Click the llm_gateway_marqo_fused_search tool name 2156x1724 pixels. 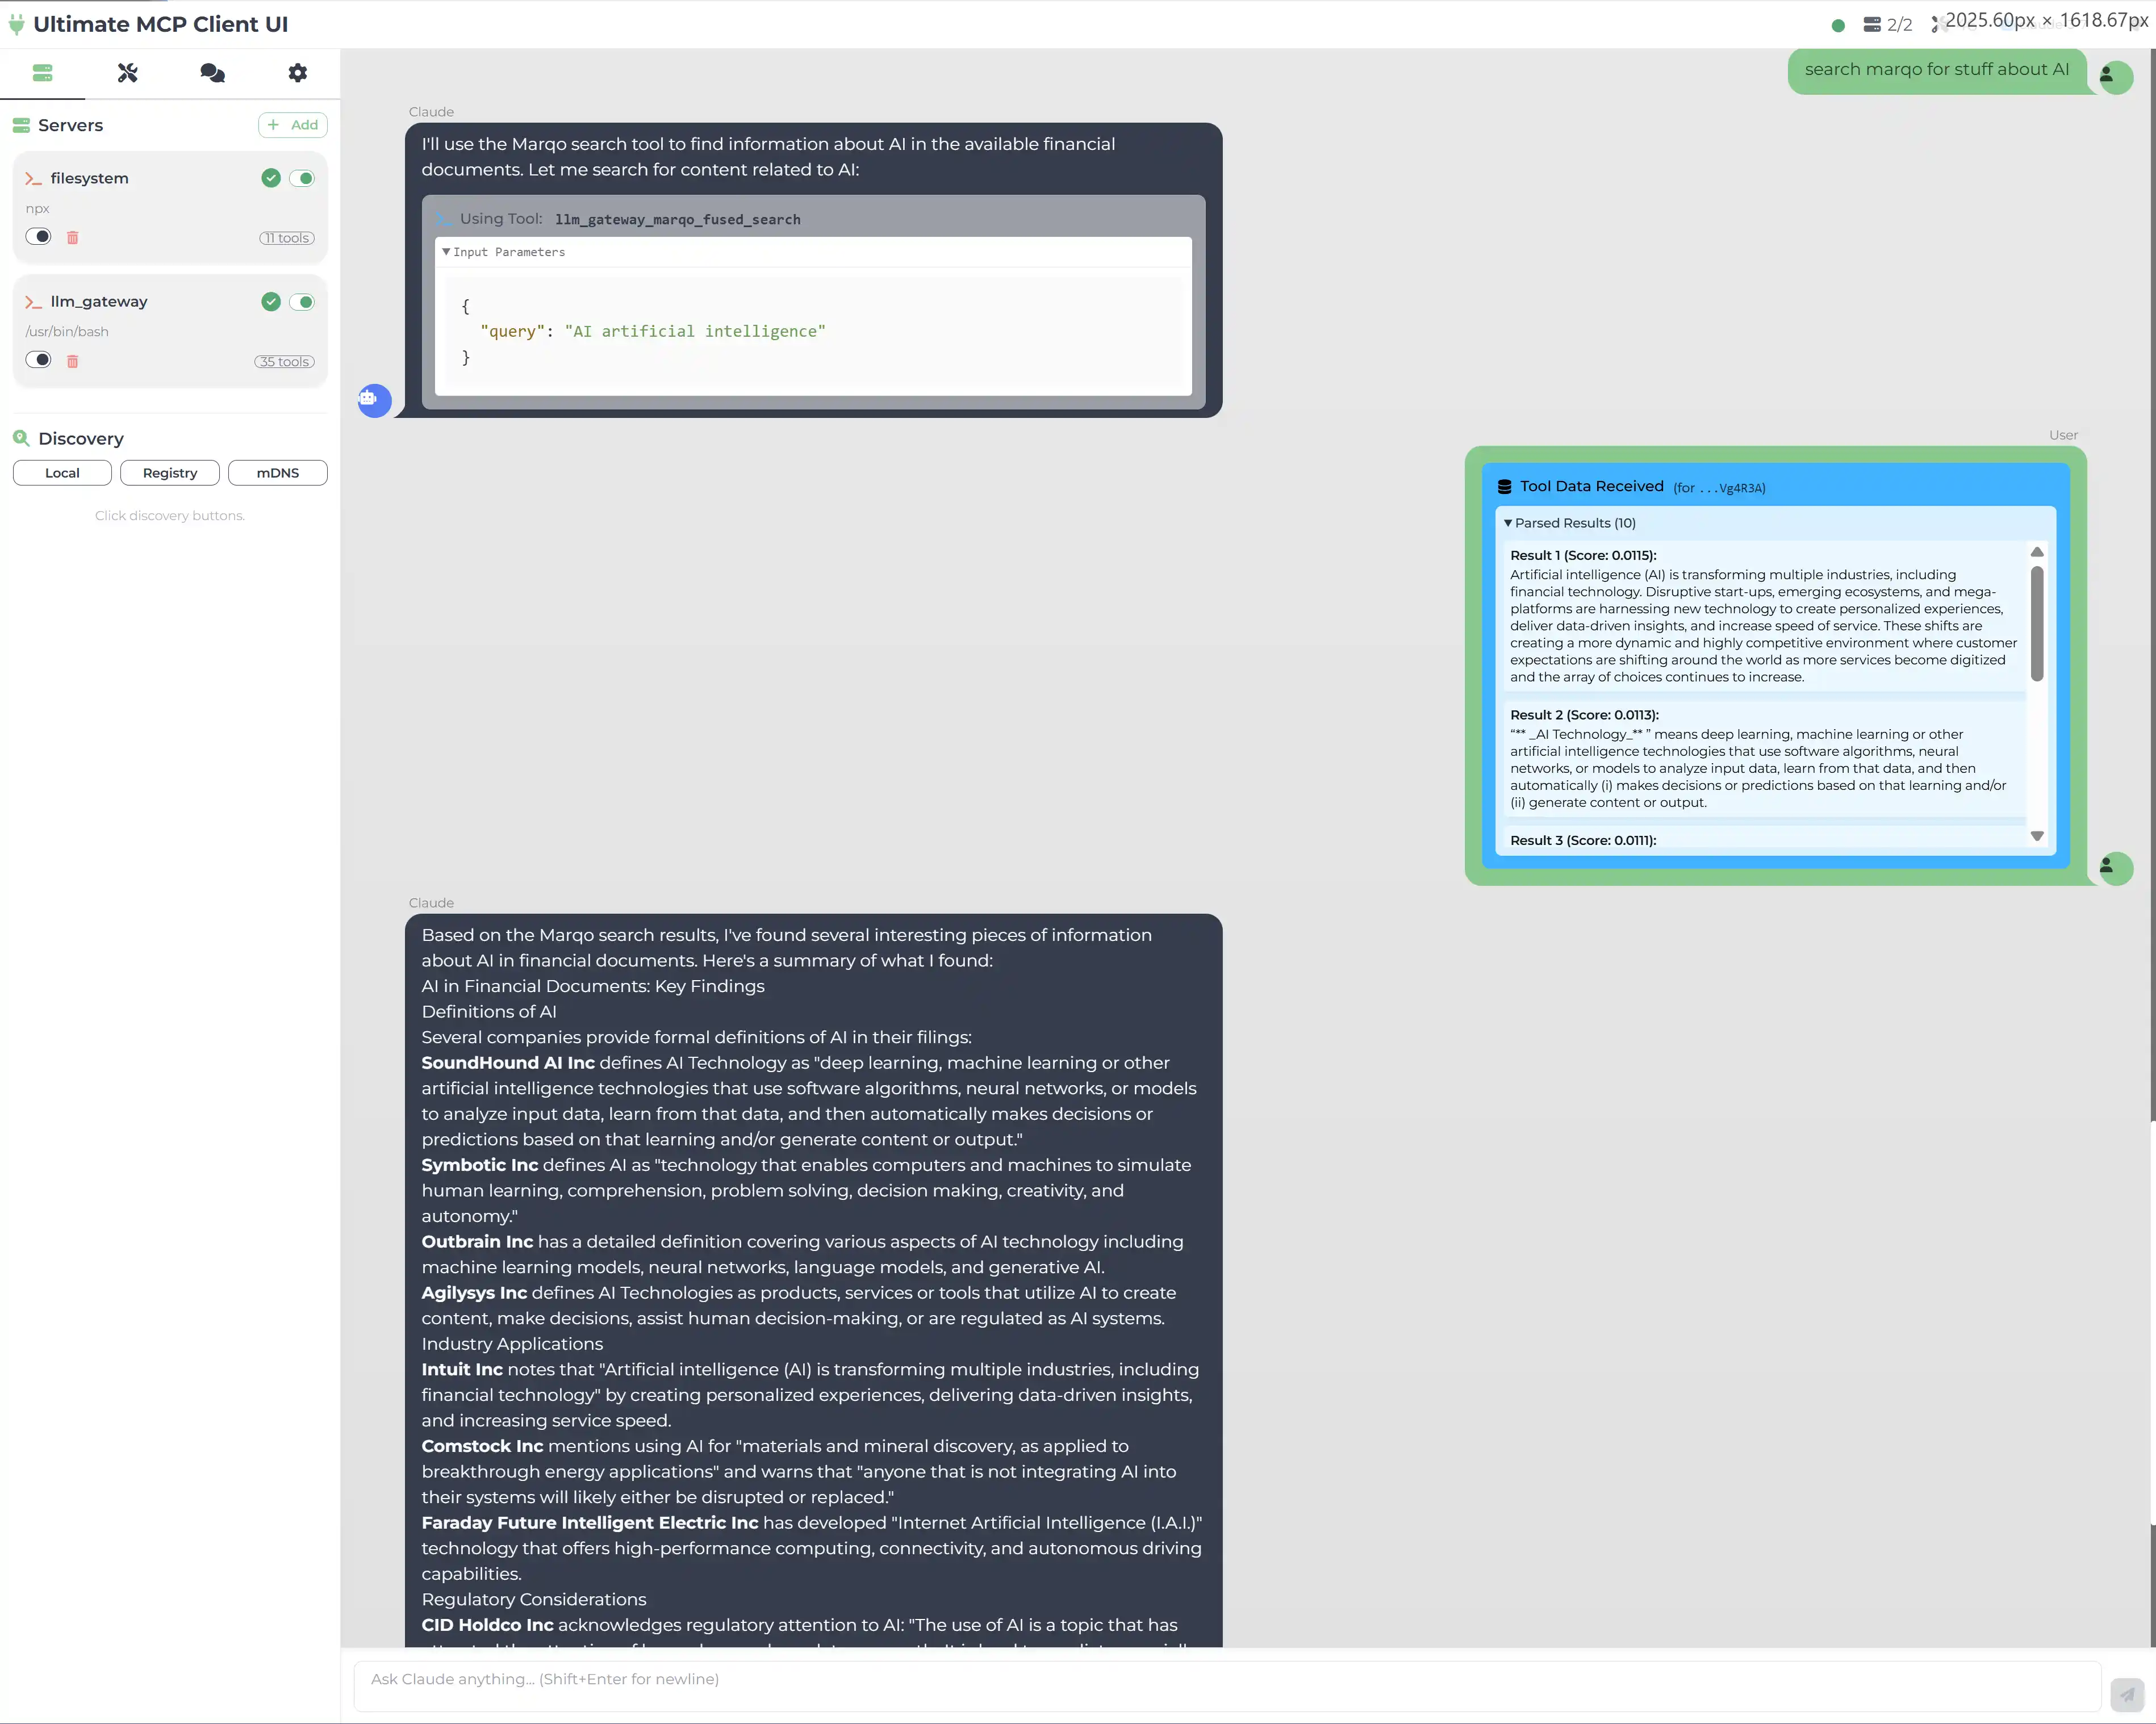(677, 220)
